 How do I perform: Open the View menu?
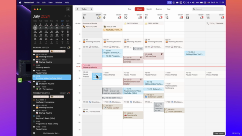pyautogui.click(x=50, y=3)
